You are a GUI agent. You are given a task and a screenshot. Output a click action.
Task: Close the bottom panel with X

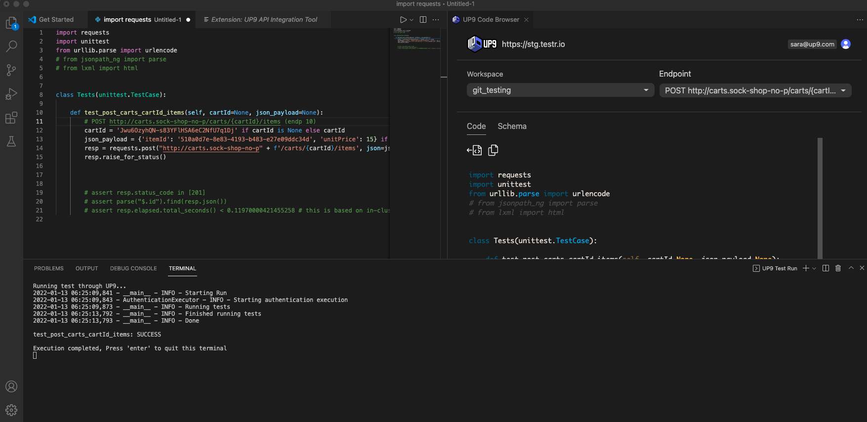[x=862, y=268]
